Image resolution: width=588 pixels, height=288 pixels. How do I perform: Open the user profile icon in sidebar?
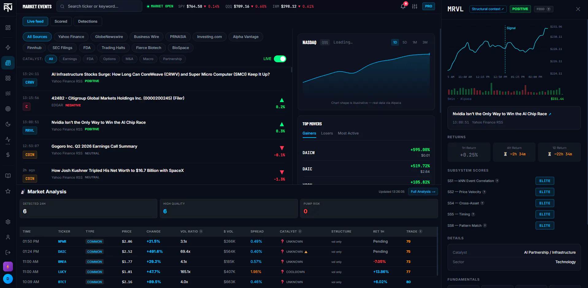tap(8, 237)
